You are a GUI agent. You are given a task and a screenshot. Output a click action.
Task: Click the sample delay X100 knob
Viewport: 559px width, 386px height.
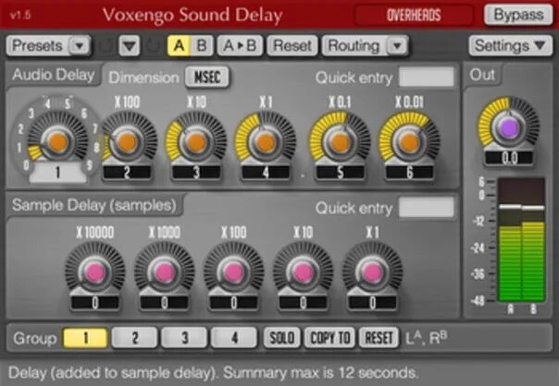233,272
